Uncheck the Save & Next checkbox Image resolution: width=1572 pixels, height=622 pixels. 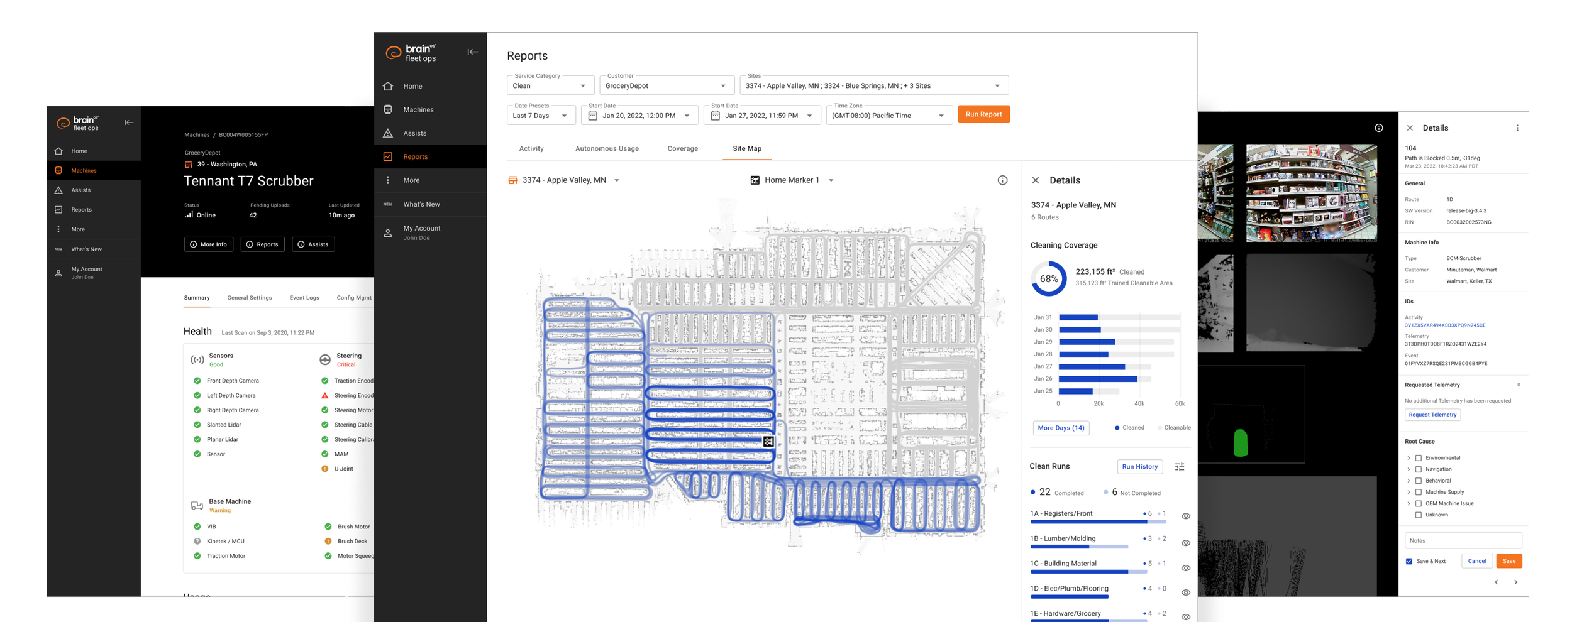coord(1409,562)
